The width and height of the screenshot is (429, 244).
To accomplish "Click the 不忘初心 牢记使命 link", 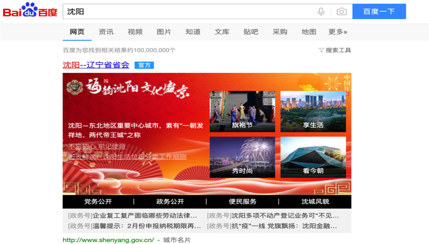I will click(x=97, y=146).
